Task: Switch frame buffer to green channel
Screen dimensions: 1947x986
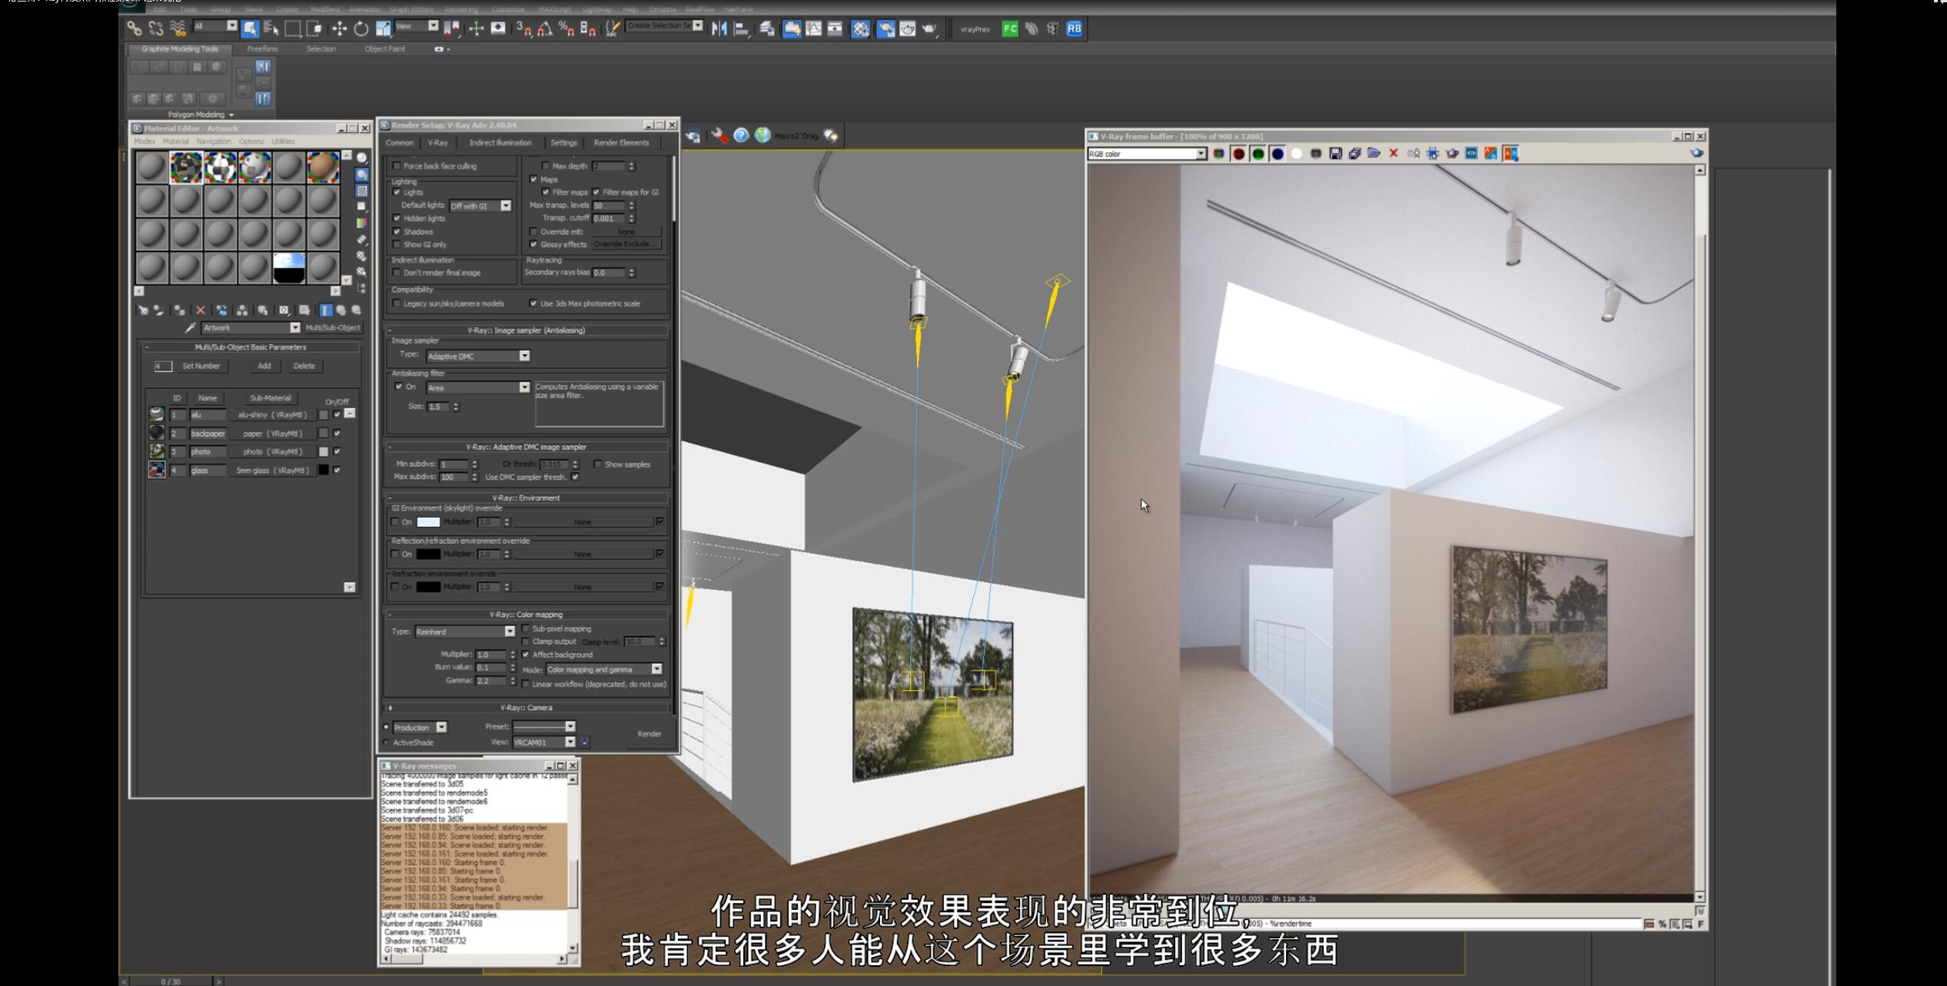Action: [x=1258, y=154]
